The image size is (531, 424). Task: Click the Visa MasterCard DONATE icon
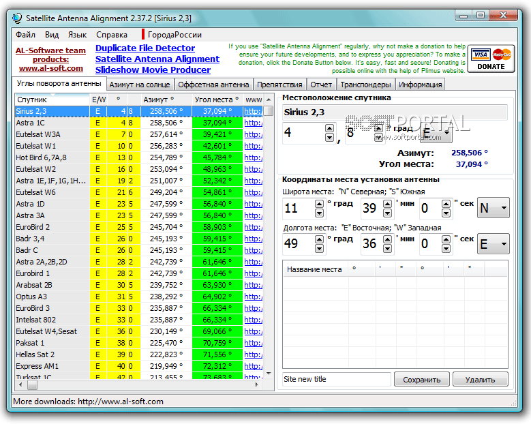(x=491, y=58)
